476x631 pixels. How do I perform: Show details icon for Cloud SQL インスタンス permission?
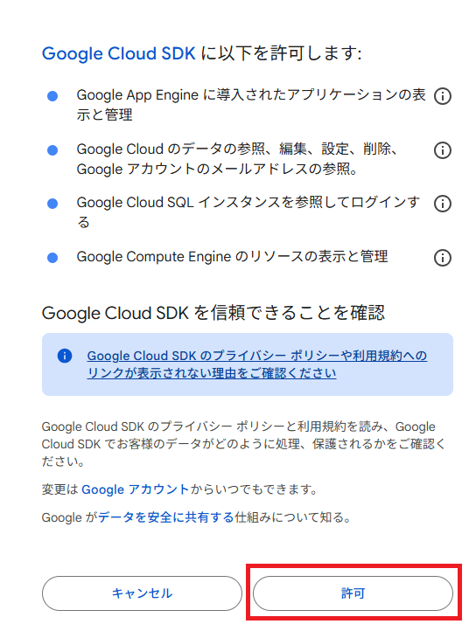pyautogui.click(x=442, y=204)
